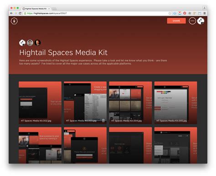Reload the page with the refresh icon
Image resolution: width=216 pixels, height=176 pixels.
pos(20,13)
